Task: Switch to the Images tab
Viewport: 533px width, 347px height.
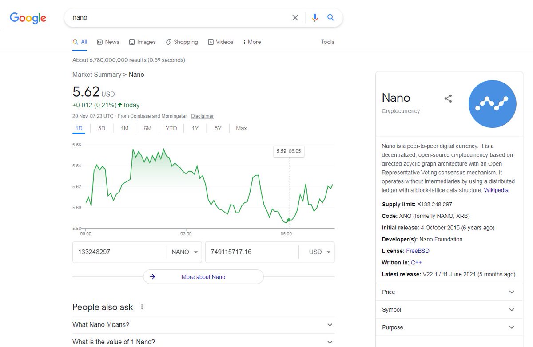Action: click(x=142, y=42)
